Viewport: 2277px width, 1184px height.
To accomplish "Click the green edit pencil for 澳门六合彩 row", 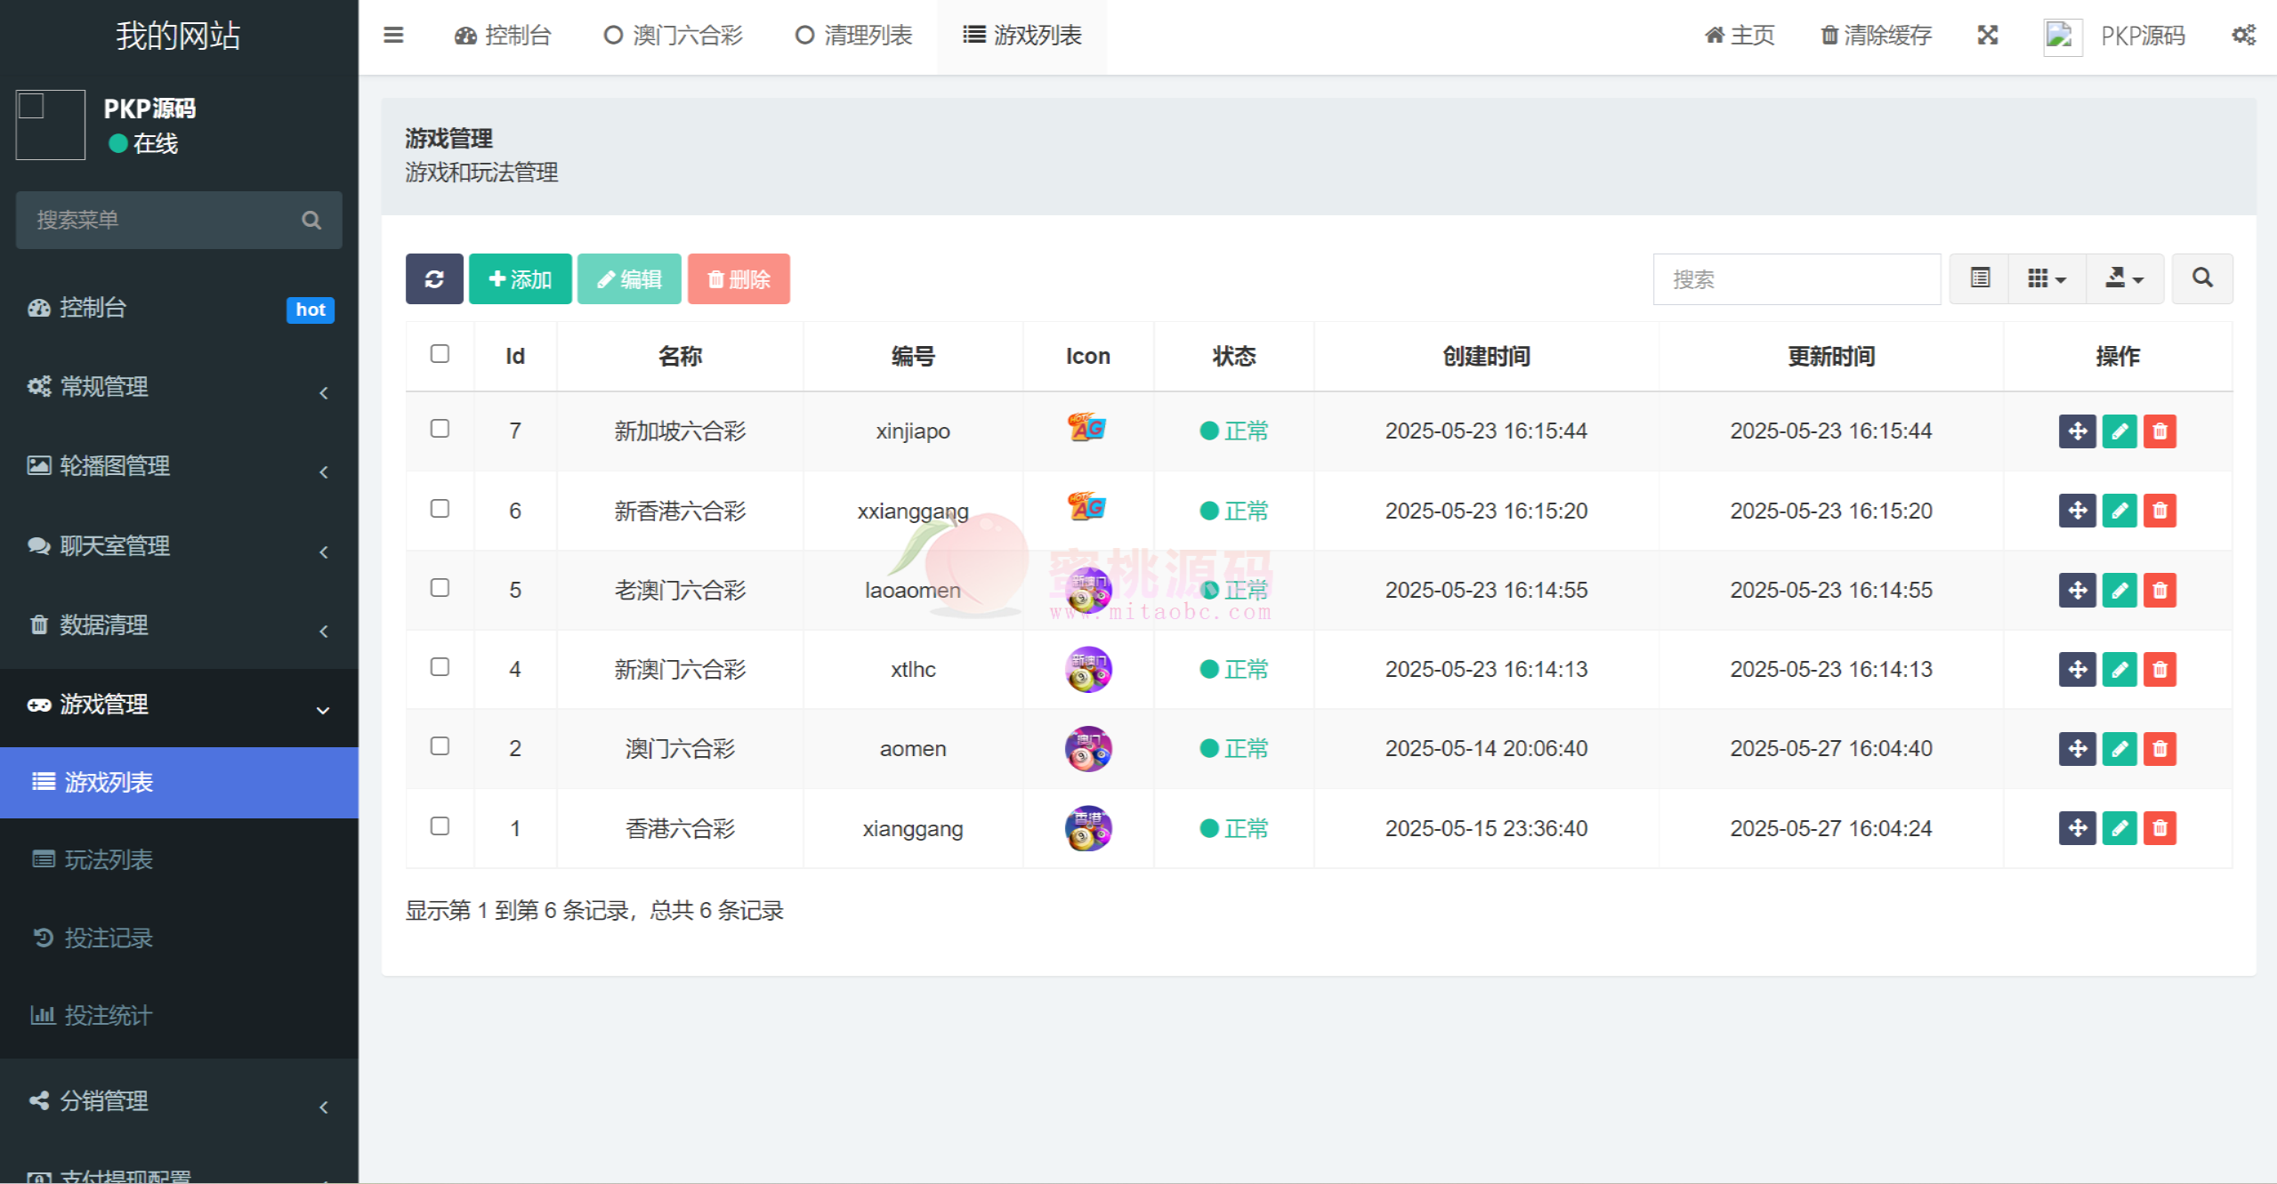I will coord(2119,749).
